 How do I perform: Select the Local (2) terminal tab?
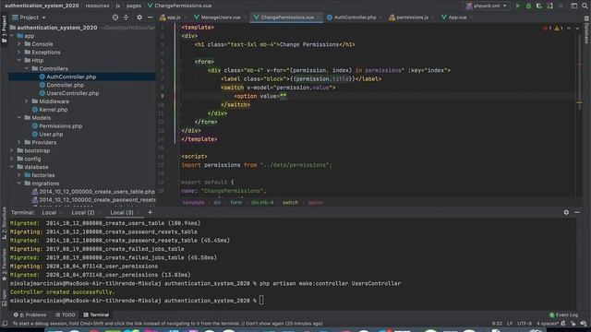tap(83, 213)
